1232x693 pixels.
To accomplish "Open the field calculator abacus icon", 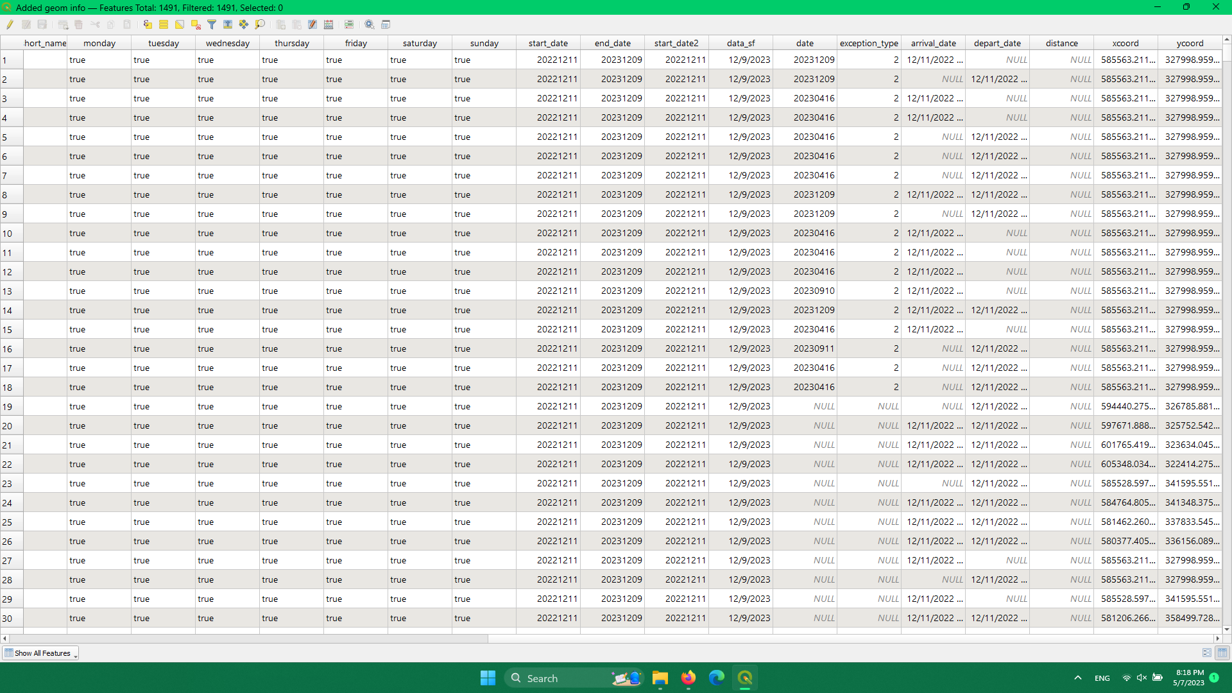I will click(329, 24).
